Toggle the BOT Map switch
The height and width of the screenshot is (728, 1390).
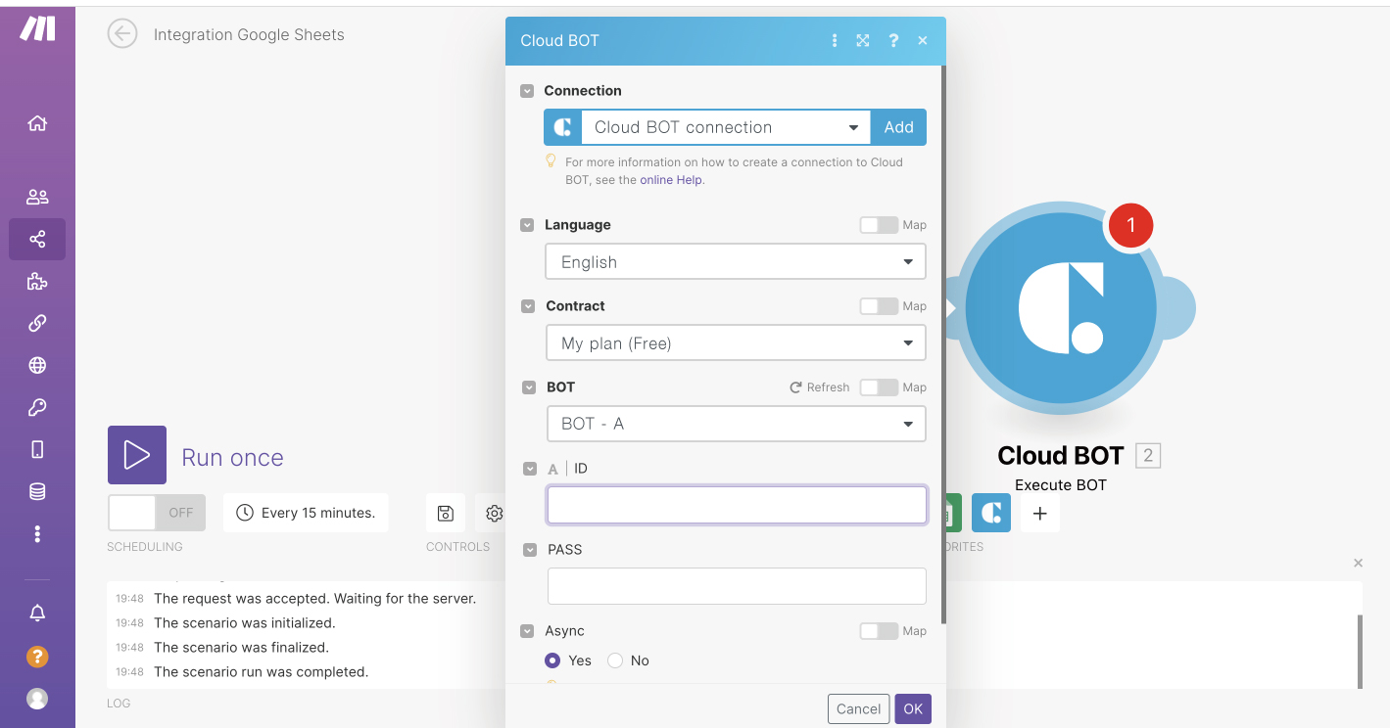[x=879, y=387]
